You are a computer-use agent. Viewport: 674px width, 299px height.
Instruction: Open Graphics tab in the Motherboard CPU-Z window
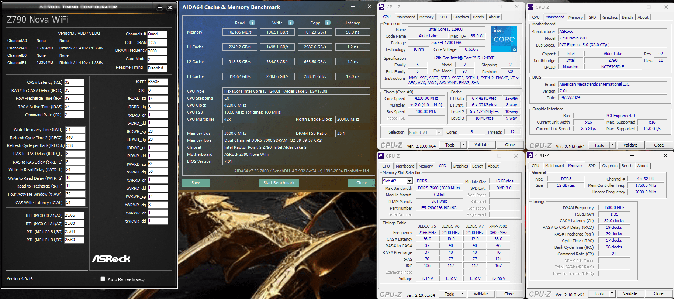[x=610, y=17]
